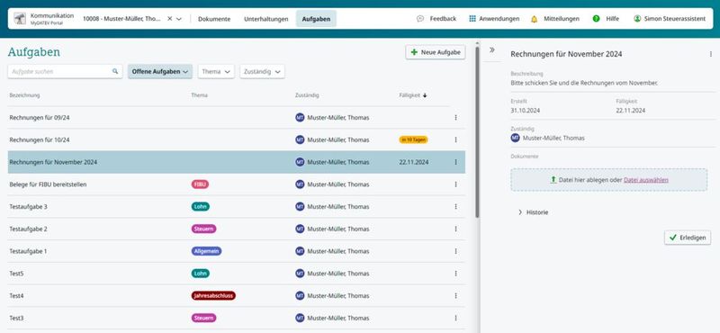Open more options for the November 2024 row
The image size is (720, 333).
[x=455, y=162]
